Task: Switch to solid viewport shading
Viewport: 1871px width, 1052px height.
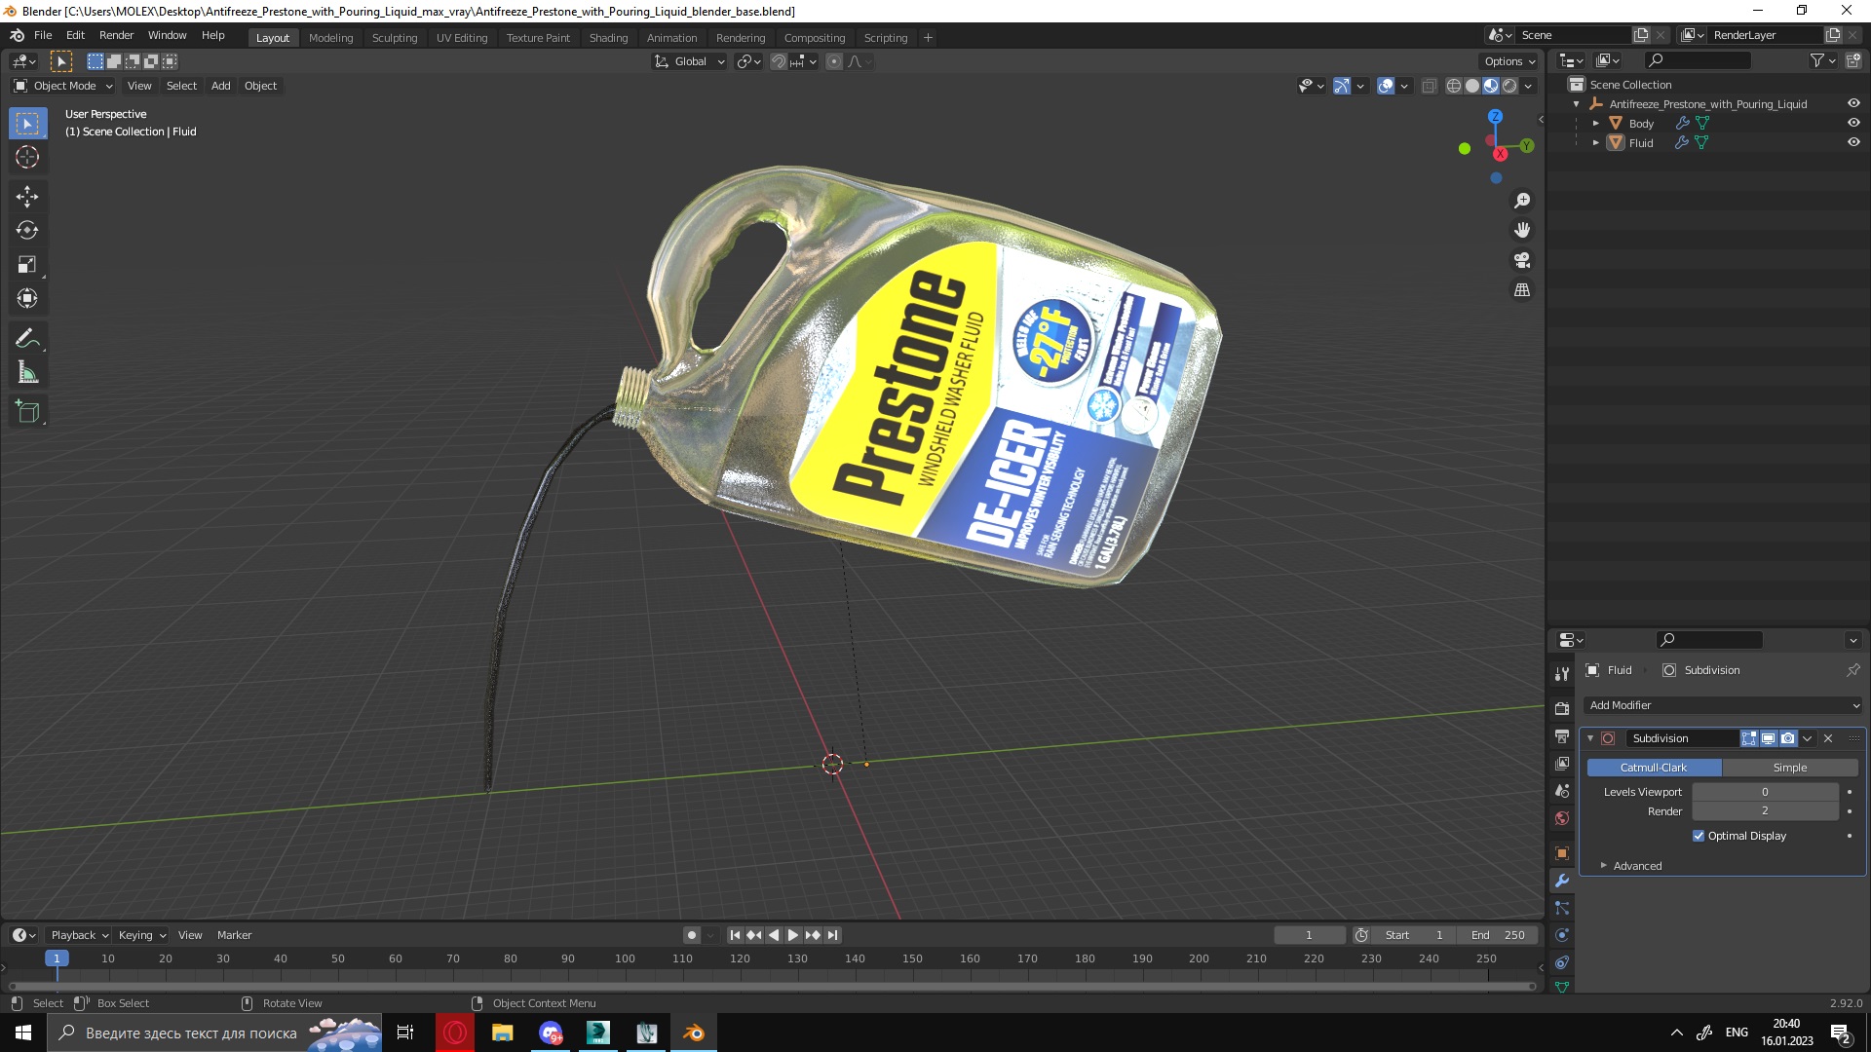Action: pyautogui.click(x=1472, y=86)
